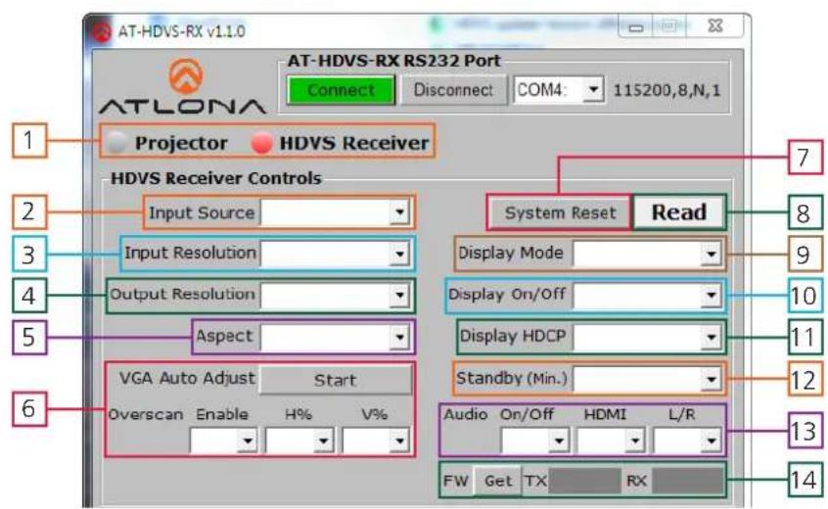Viewport: 828px width, 509px height.
Task: Open the Overscan H% dropdown
Action: click(x=299, y=440)
